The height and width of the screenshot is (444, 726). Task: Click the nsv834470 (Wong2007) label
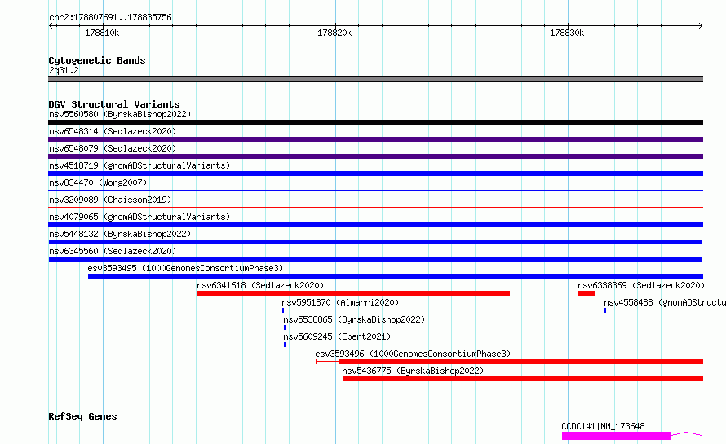coord(98,182)
